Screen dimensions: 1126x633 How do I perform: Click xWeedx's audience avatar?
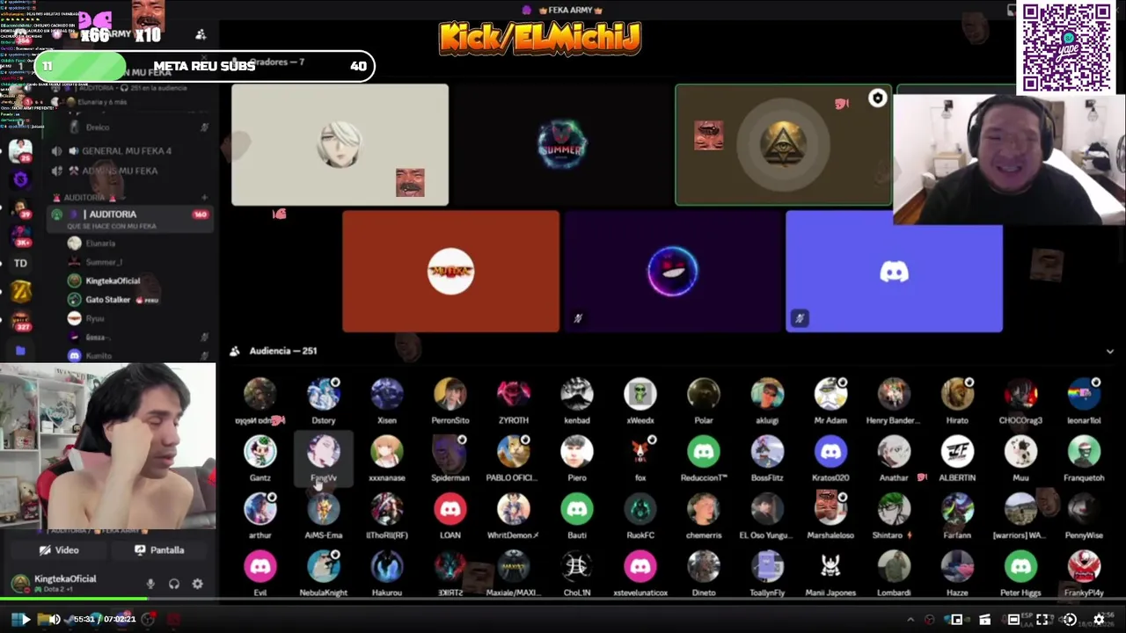[640, 395]
